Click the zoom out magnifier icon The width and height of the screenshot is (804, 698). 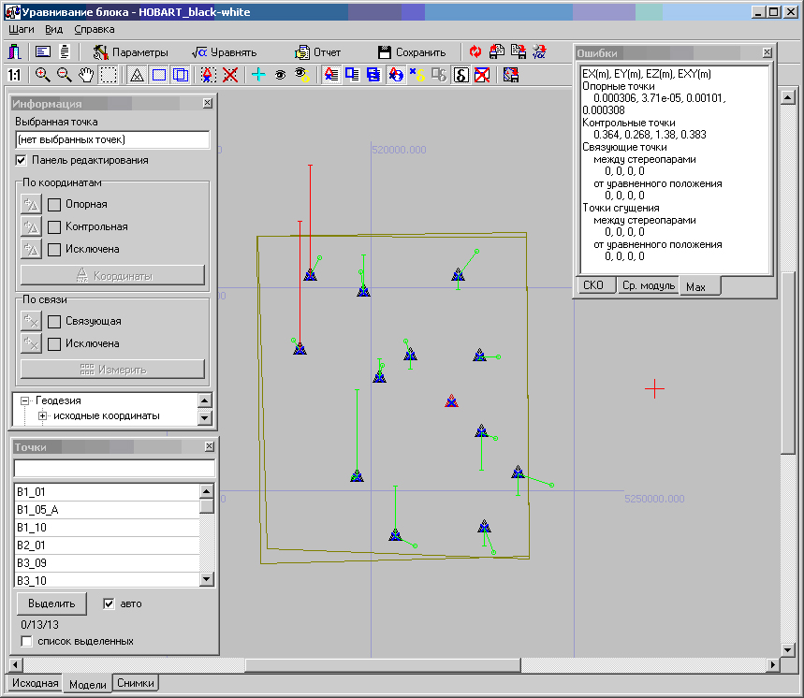coord(65,76)
